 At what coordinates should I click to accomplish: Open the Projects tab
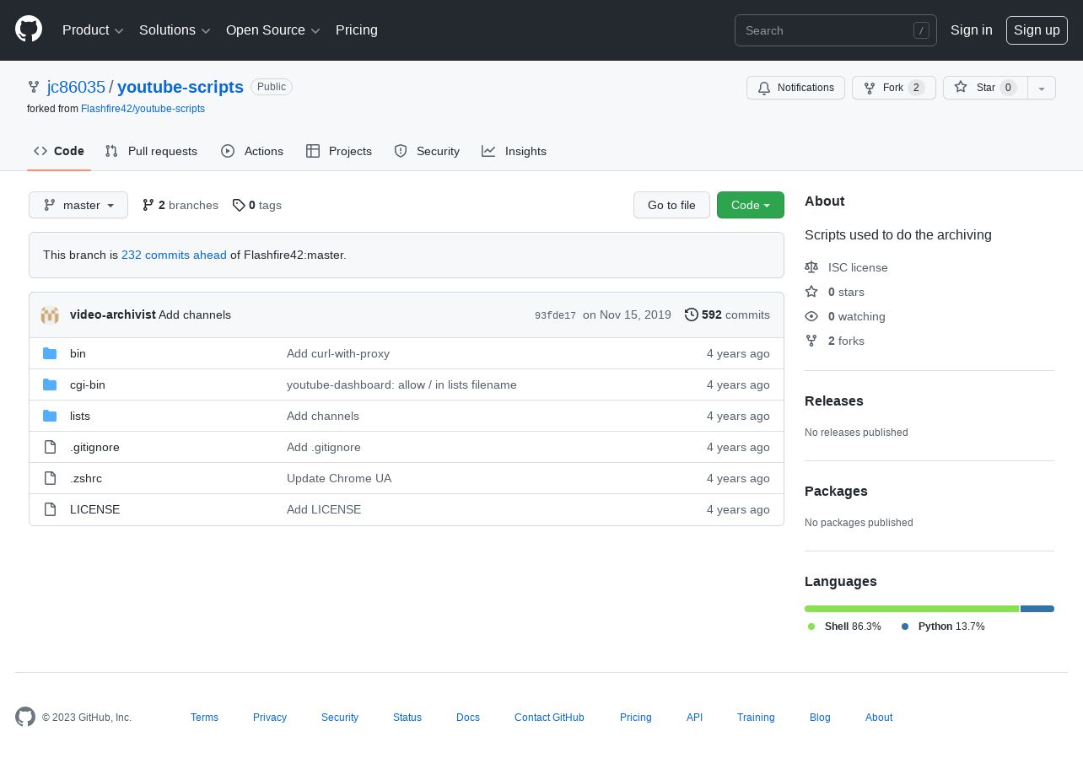(x=339, y=151)
